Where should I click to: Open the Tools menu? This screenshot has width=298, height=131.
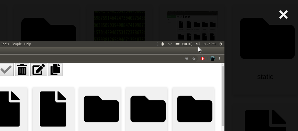5,44
